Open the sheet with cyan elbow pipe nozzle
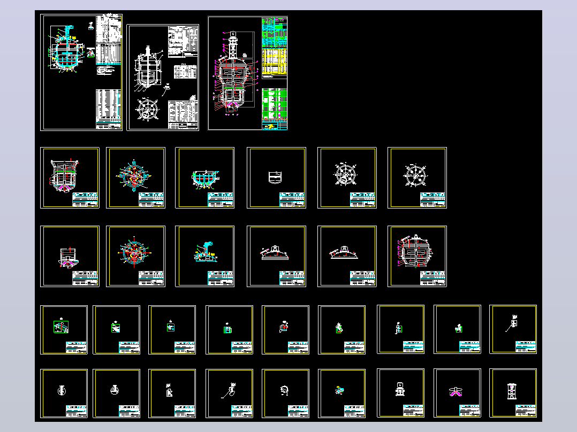The image size is (577, 432). click(x=204, y=256)
